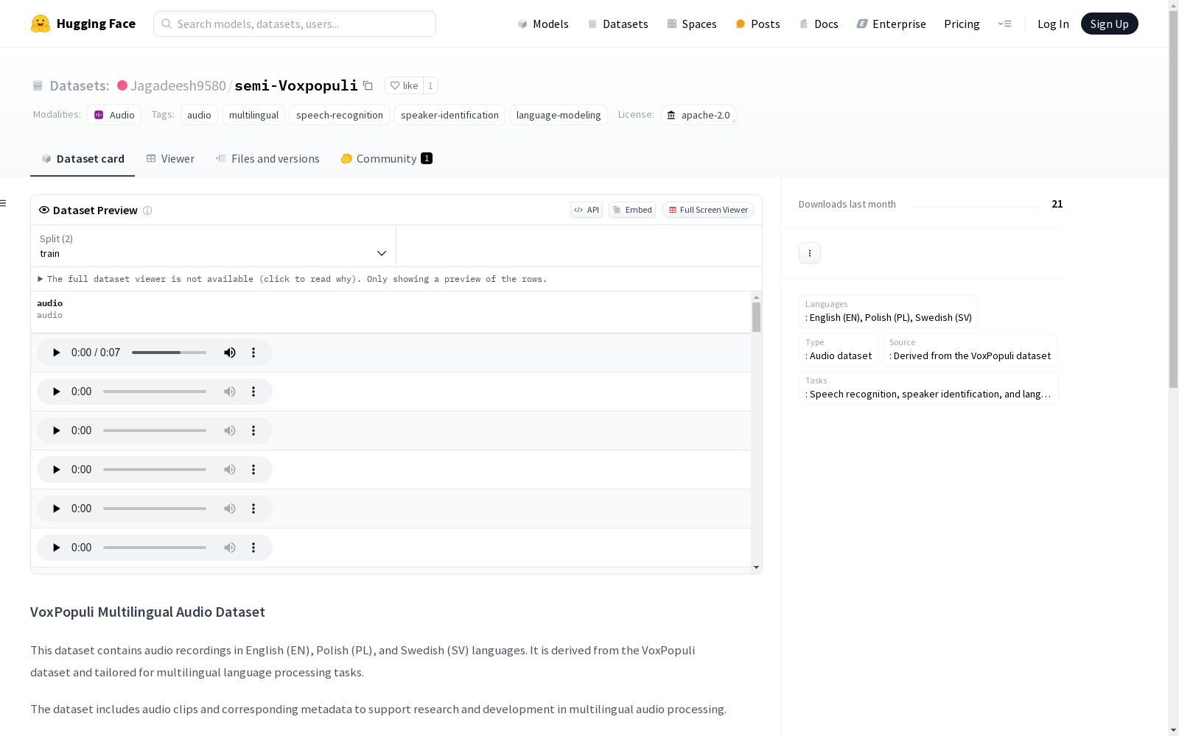The height and width of the screenshot is (736, 1179).
Task: Click the 'multilingual' tag
Action: 253,115
